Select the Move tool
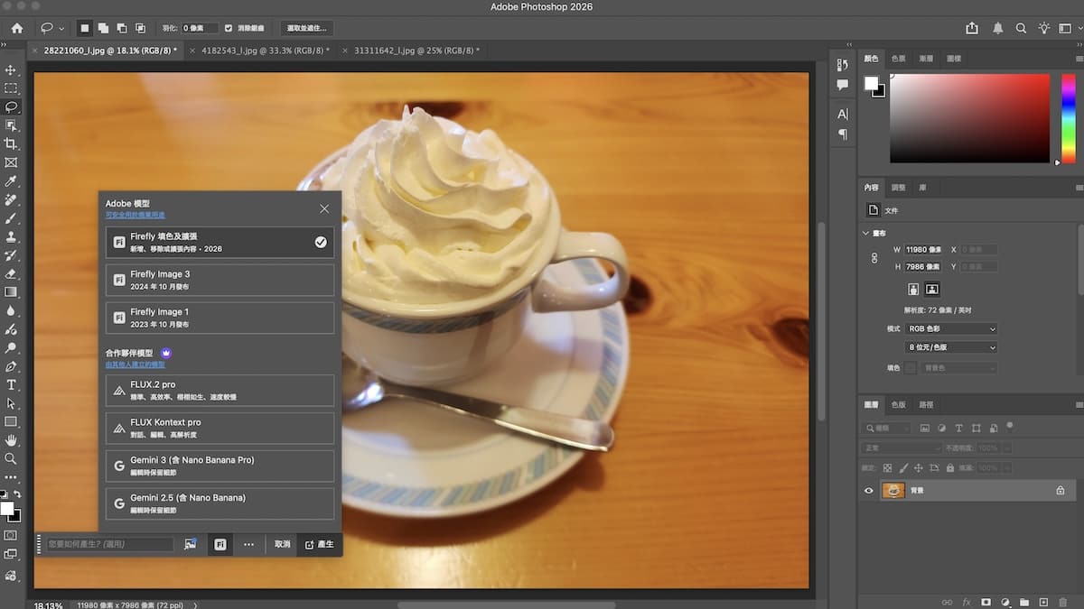Screen dimensions: 1084x609 point(11,69)
